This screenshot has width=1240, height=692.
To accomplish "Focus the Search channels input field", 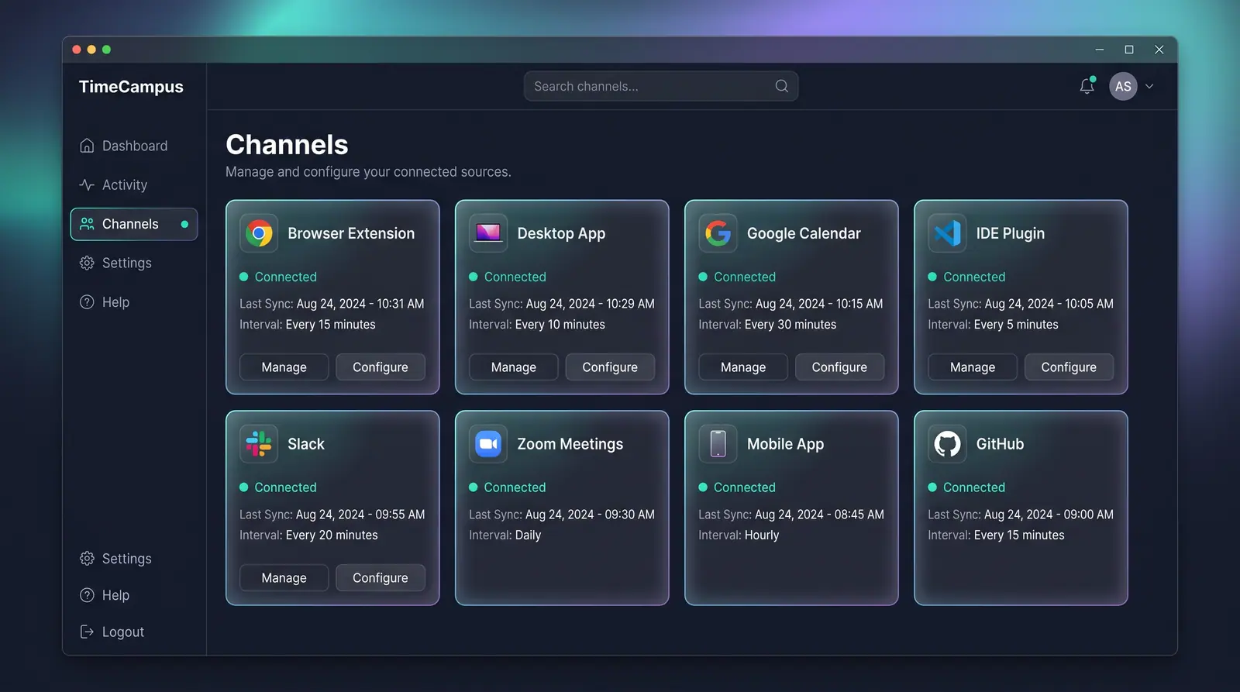I will pyautogui.click(x=661, y=86).
